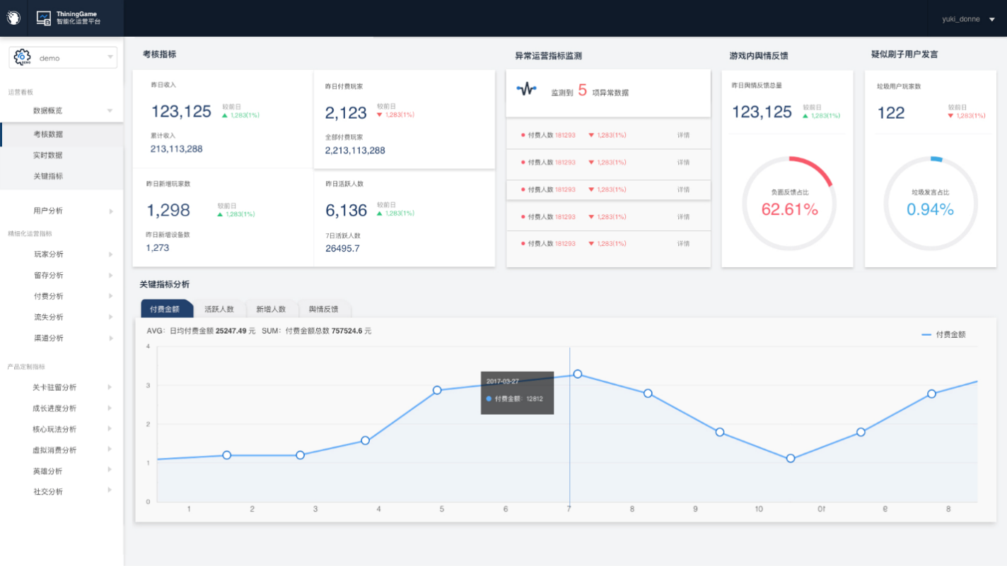Expand the 社交分析 sidebar item
Screen dimensions: 1007x566
pos(110,491)
